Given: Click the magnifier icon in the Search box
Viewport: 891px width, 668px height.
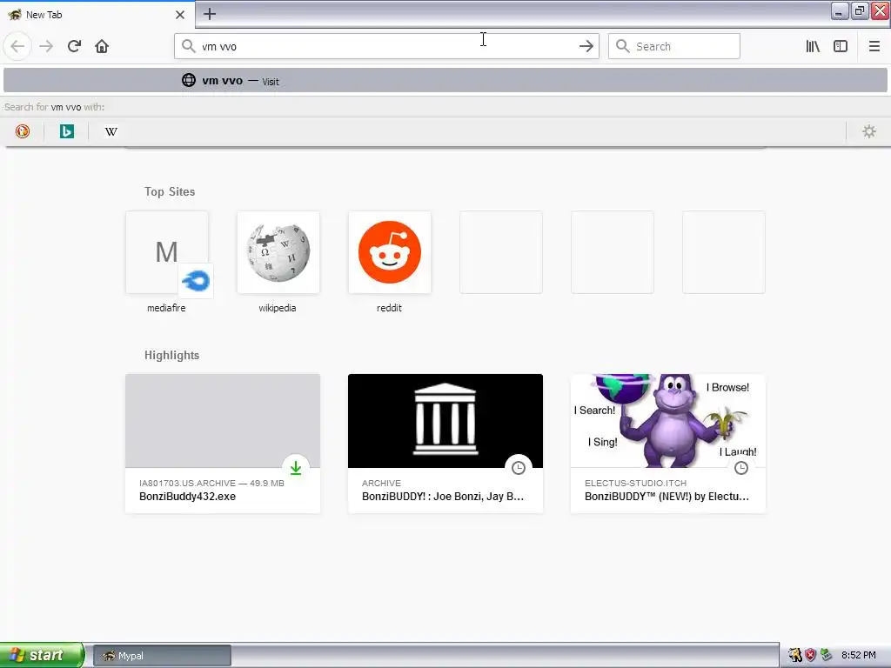Looking at the screenshot, I should tap(623, 46).
